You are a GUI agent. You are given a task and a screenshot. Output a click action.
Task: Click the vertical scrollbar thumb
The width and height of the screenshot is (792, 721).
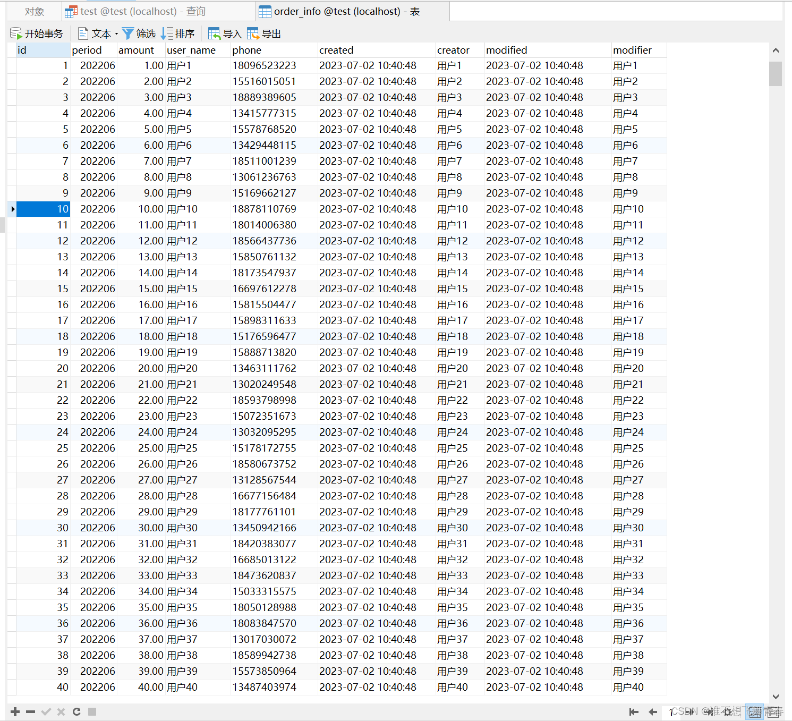pyautogui.click(x=776, y=74)
